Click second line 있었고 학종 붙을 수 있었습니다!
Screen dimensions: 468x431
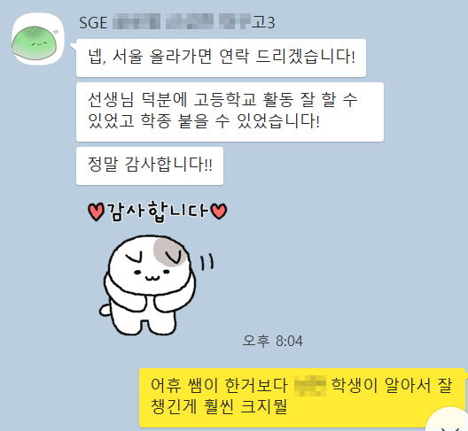click(204, 121)
